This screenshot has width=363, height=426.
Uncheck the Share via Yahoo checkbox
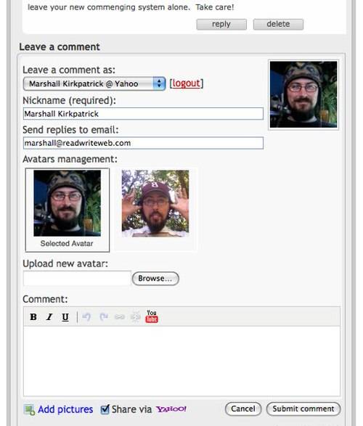point(105,409)
